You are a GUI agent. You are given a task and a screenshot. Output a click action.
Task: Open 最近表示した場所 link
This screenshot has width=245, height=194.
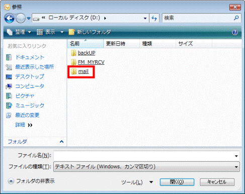tap(35, 67)
